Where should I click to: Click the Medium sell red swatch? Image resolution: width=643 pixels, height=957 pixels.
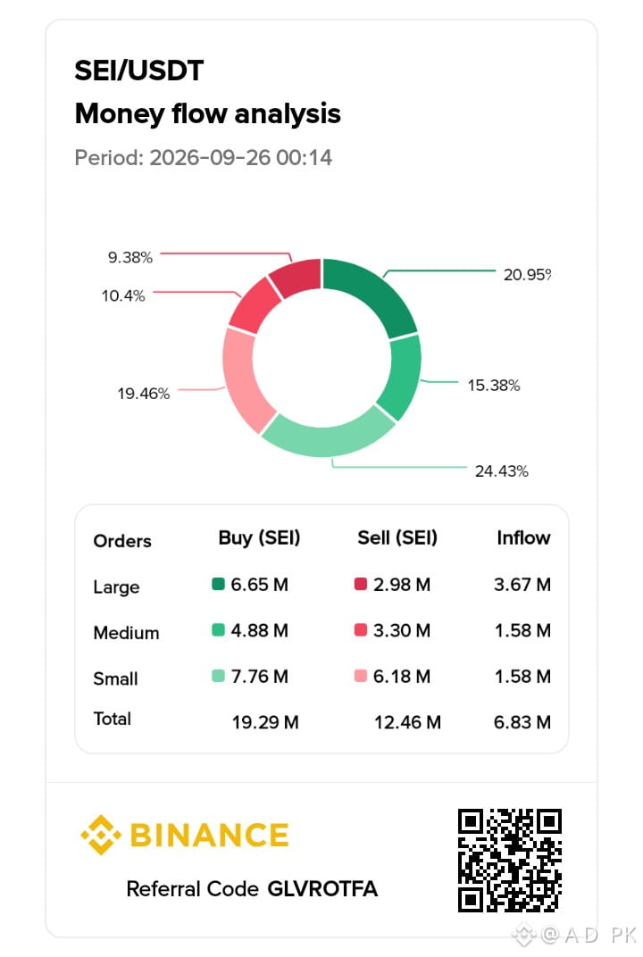tap(361, 630)
